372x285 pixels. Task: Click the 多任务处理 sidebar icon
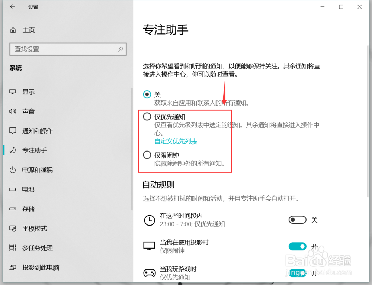click(x=13, y=248)
